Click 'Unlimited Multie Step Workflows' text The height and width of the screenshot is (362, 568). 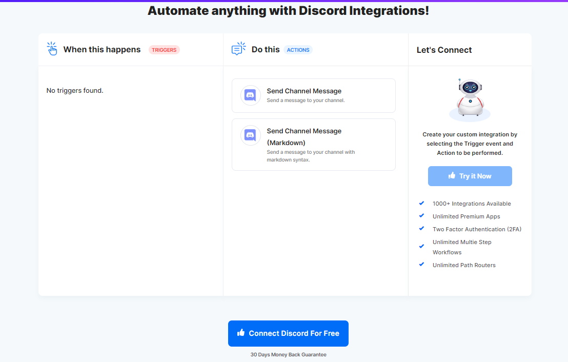(462, 247)
